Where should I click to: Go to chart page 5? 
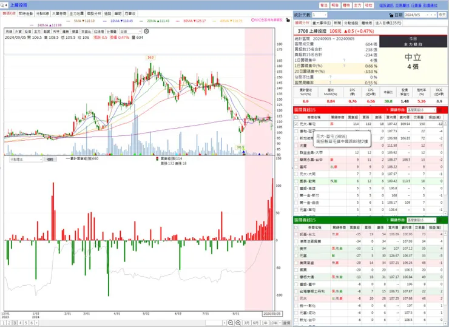coord(26,323)
